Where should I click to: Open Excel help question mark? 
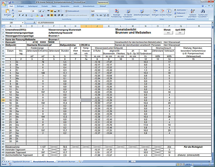203,6
